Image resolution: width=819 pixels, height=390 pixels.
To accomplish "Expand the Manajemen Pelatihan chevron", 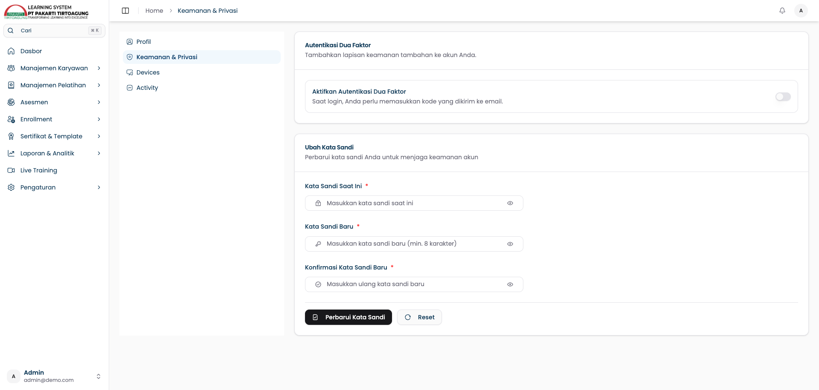I will click(x=99, y=85).
